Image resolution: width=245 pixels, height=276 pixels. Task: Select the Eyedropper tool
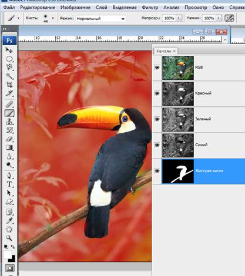[x=9, y=221]
